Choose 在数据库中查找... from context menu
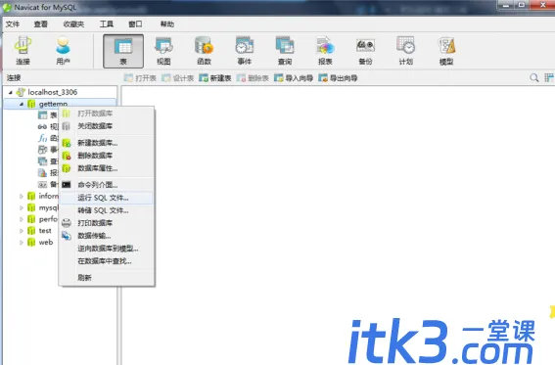 107,261
